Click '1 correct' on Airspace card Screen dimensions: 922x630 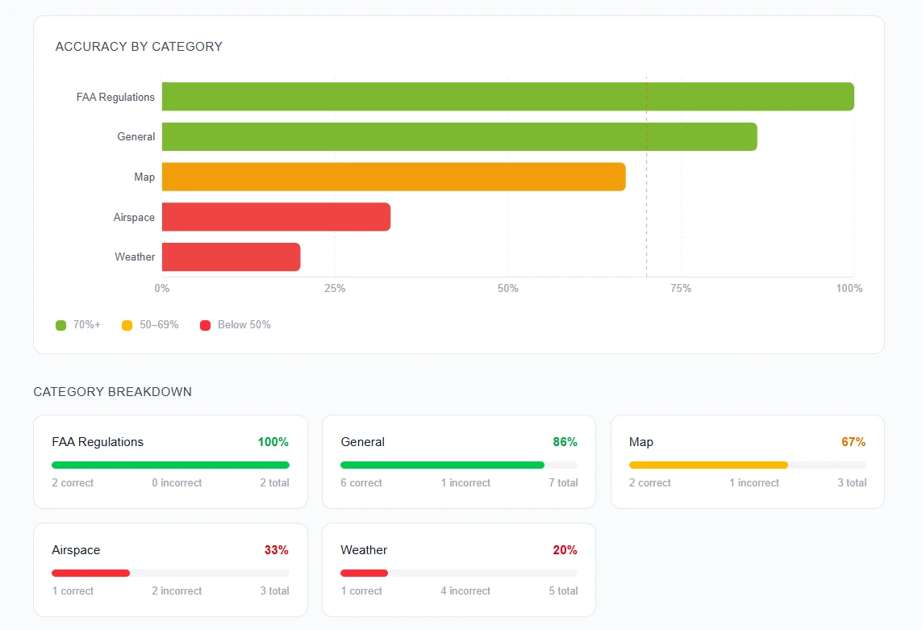73,590
